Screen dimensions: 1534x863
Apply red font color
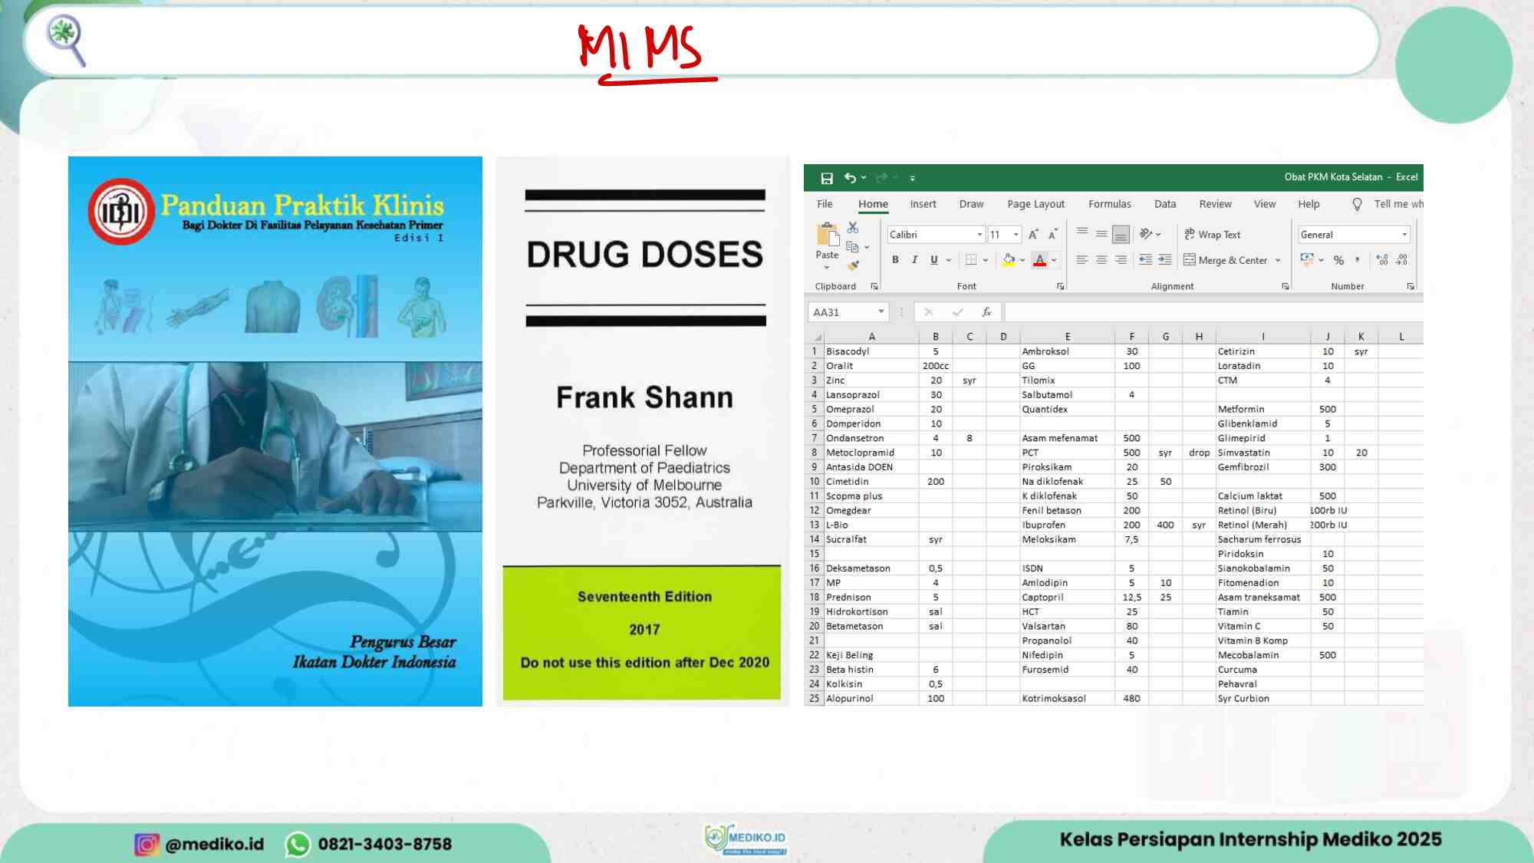click(1039, 260)
